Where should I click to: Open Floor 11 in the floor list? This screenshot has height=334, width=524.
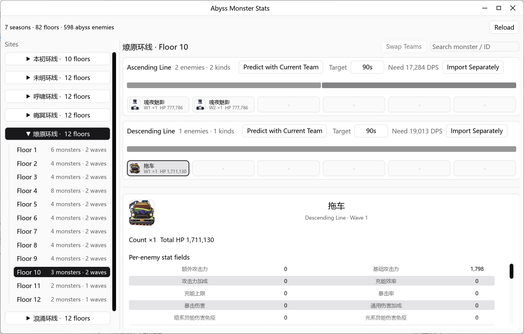coord(62,286)
